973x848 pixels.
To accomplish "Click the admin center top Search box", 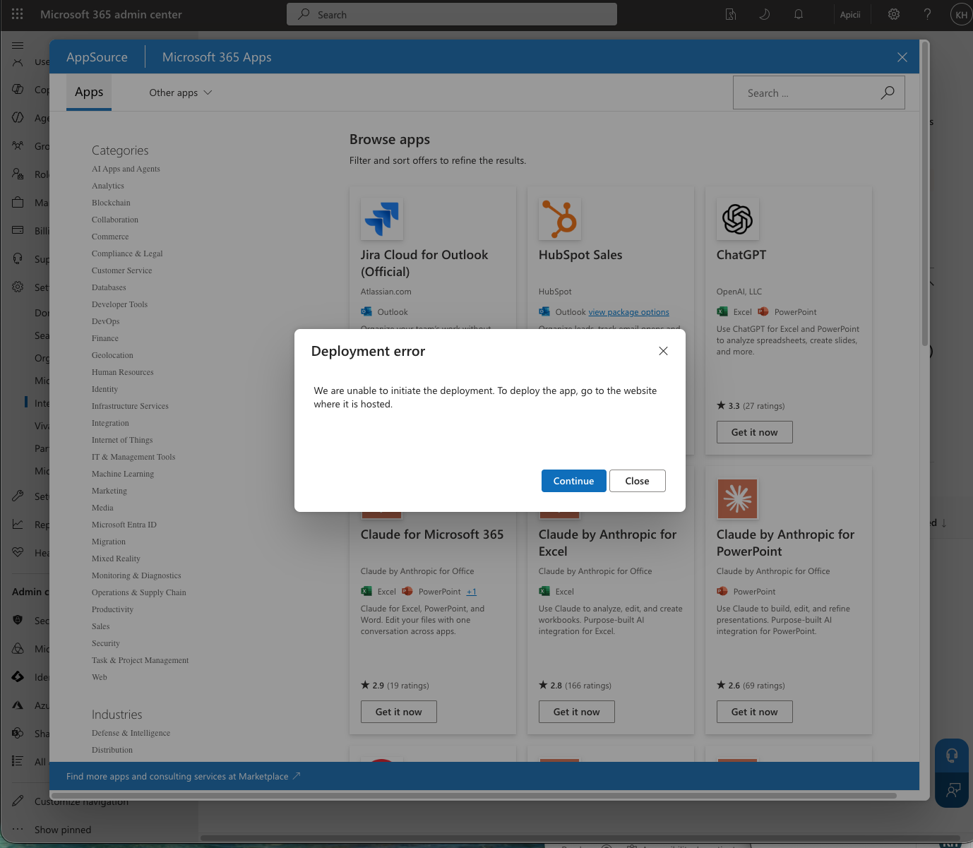I will (x=452, y=14).
